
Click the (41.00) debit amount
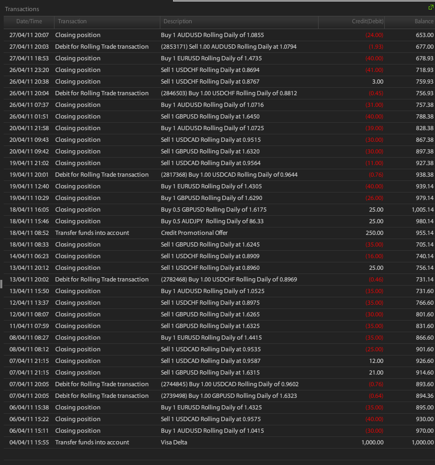tap(374, 70)
